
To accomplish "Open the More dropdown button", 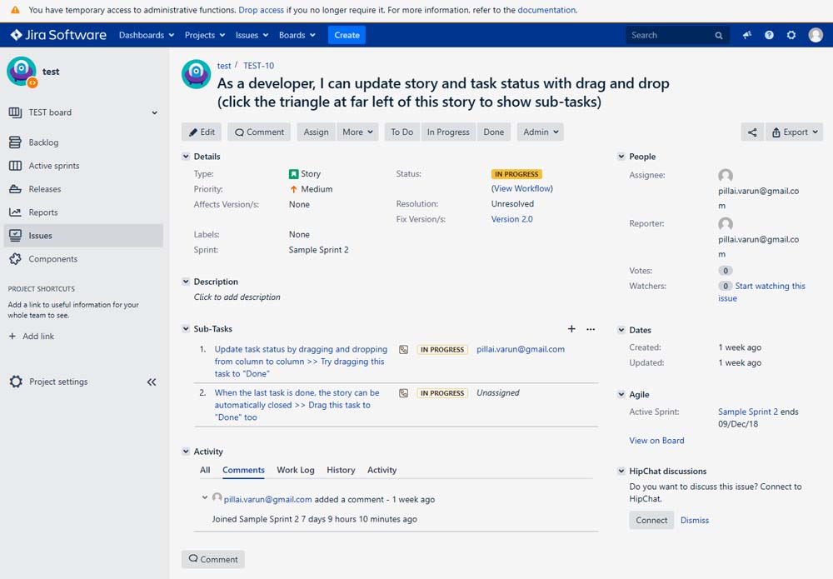I will (x=357, y=132).
